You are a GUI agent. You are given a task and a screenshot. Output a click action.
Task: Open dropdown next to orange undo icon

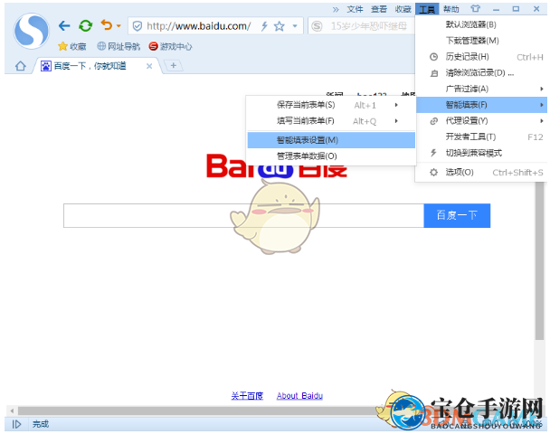[x=119, y=25]
